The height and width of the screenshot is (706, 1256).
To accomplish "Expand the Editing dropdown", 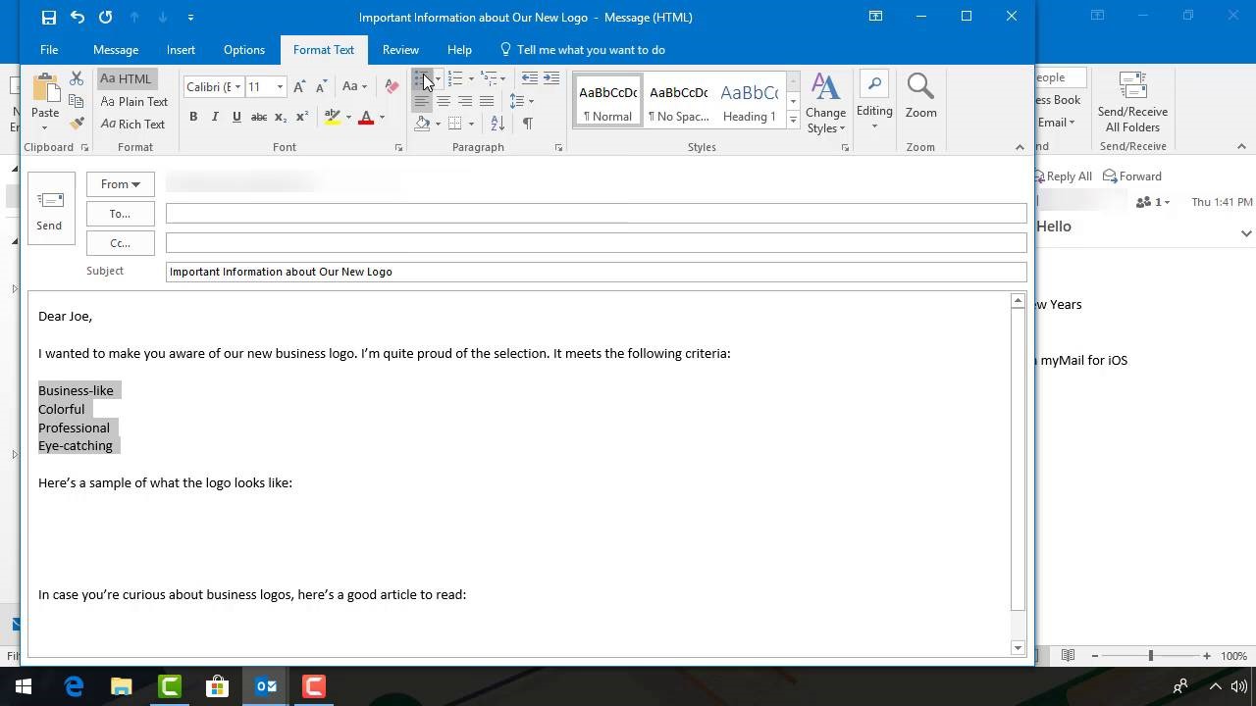I will coord(874,99).
